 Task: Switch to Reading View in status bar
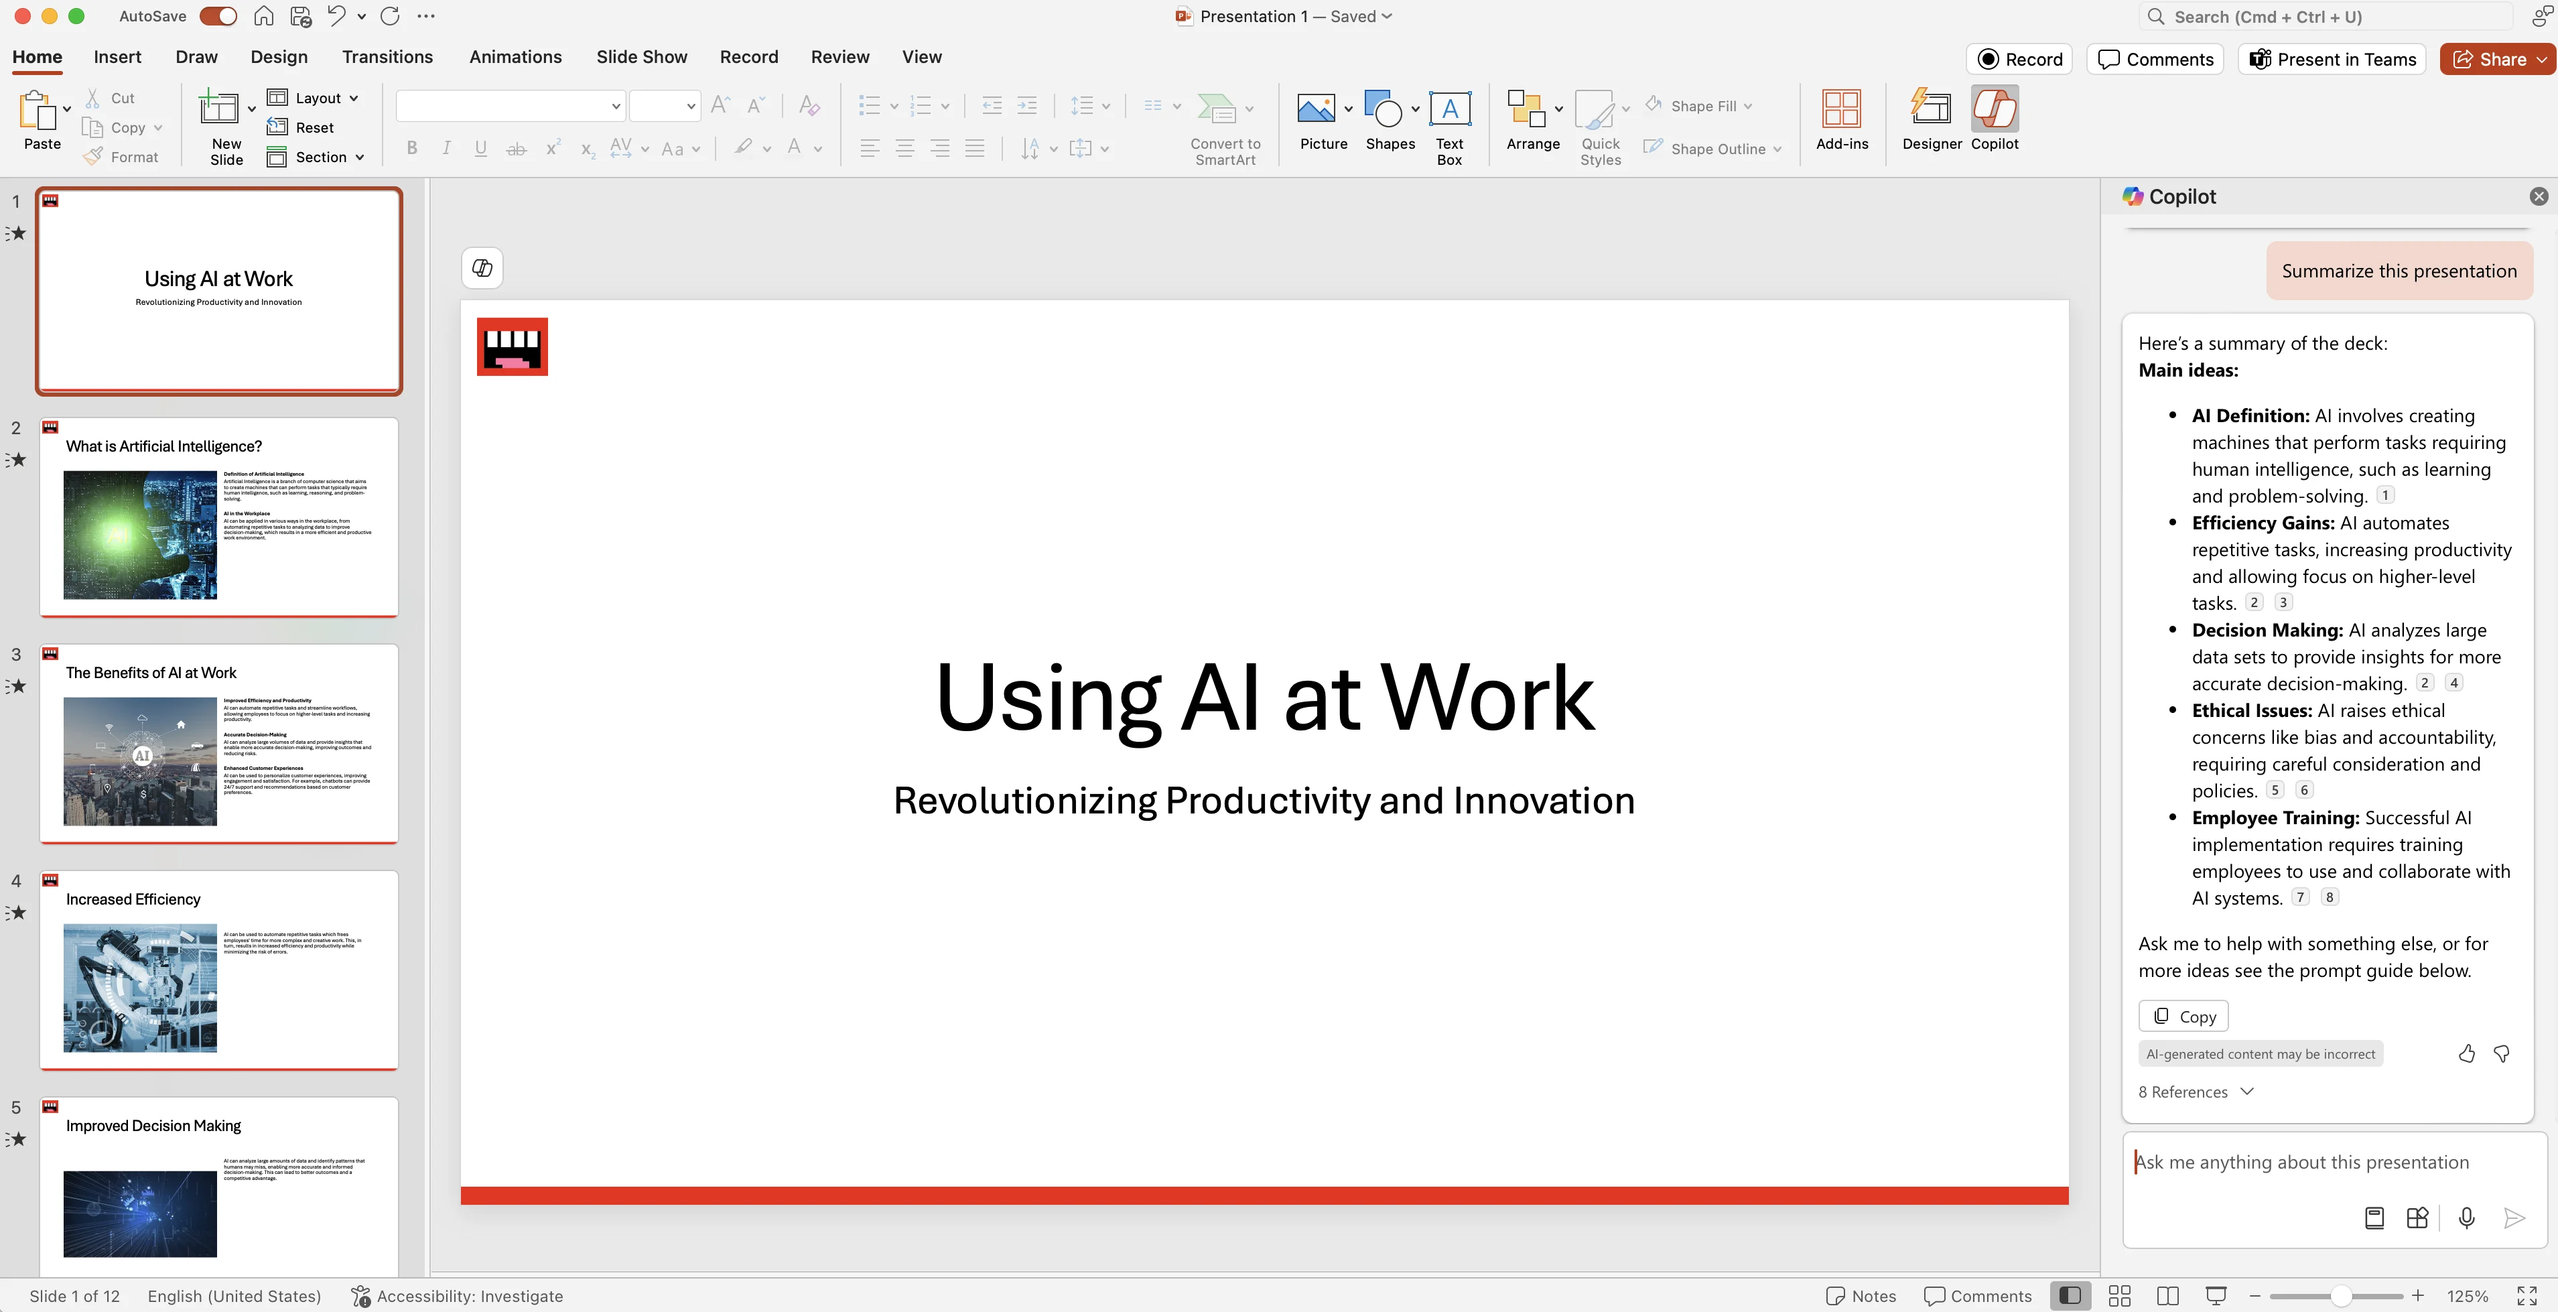pos(2168,1295)
